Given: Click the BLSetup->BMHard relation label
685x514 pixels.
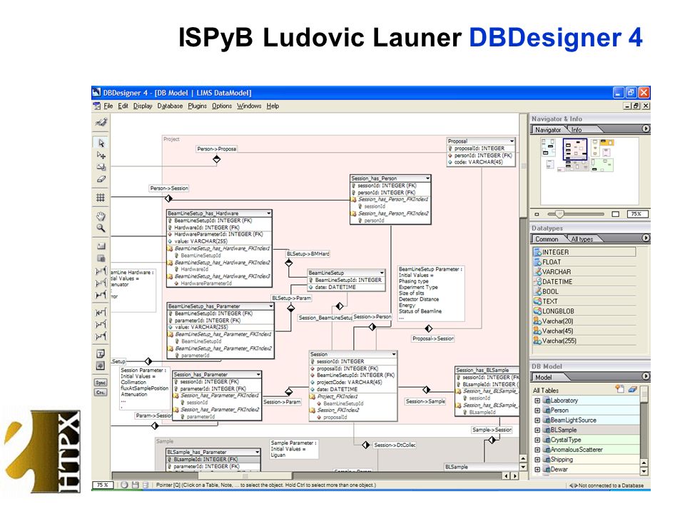Looking at the screenshot, I should pyautogui.click(x=308, y=253).
